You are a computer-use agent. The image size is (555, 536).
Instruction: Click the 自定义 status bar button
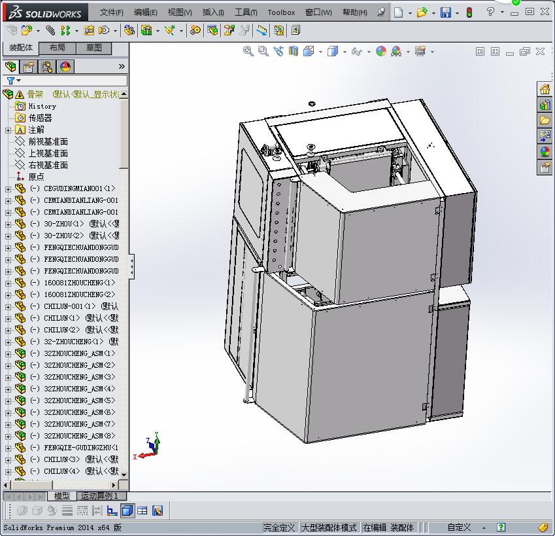coord(459,527)
